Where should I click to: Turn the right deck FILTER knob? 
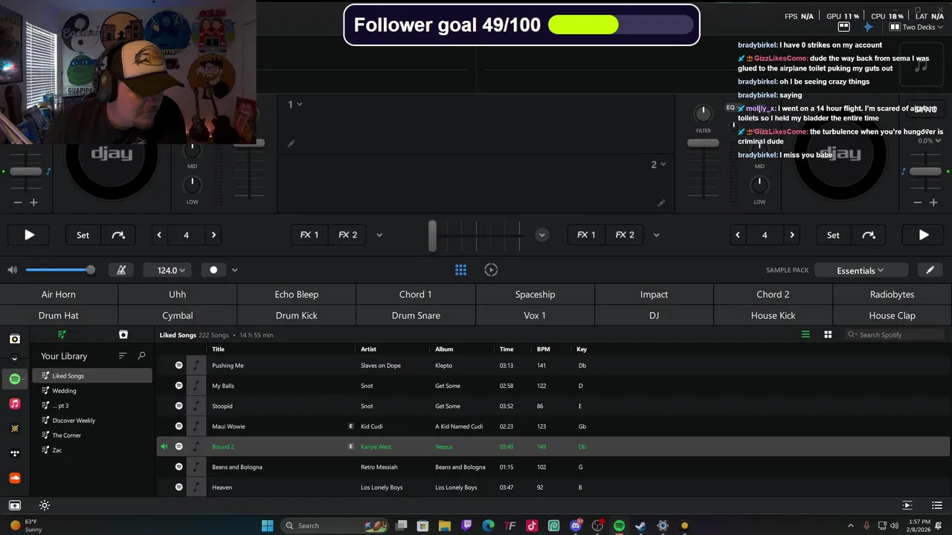[703, 114]
